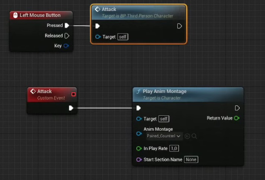Click diamond icon on blue Attack node
Viewport: 265px width, 180px height.
(x=98, y=9)
